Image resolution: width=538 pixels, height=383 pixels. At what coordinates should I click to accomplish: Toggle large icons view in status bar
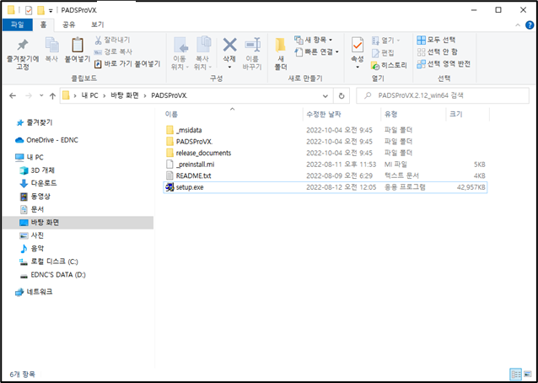[528, 374]
